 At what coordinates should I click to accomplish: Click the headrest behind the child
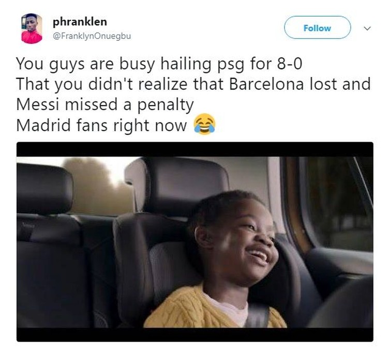click(x=177, y=187)
